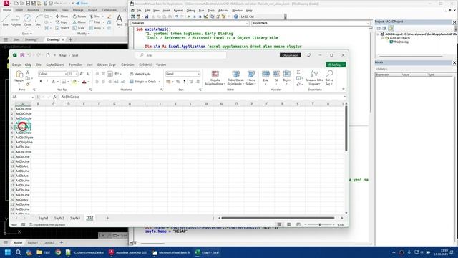The width and height of the screenshot is (458, 258).
Task: Click Format cells (Biçim) in Excel
Action: [x=286, y=78]
